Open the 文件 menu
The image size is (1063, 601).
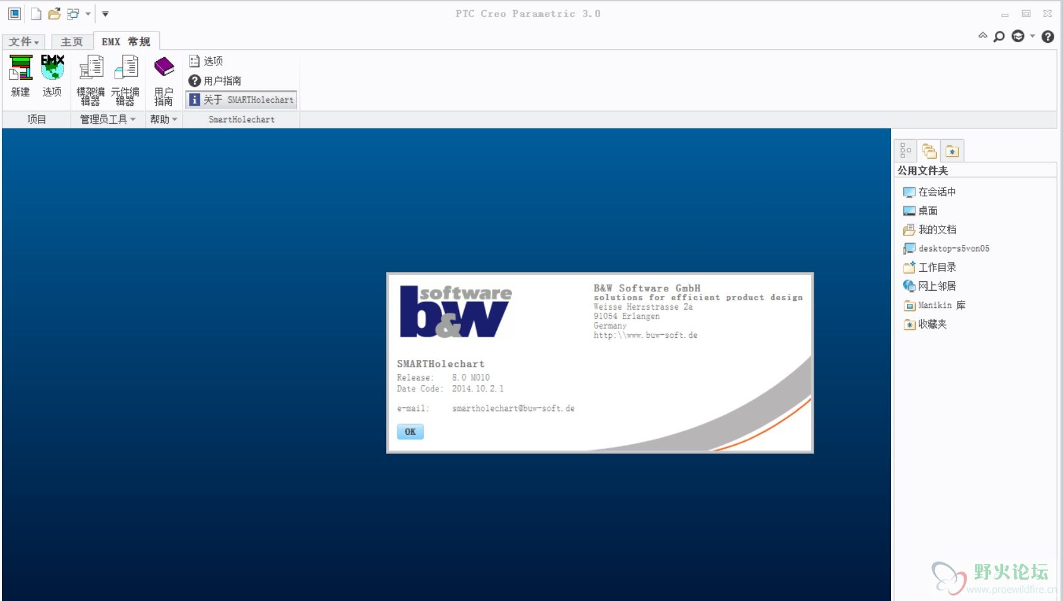coord(24,42)
